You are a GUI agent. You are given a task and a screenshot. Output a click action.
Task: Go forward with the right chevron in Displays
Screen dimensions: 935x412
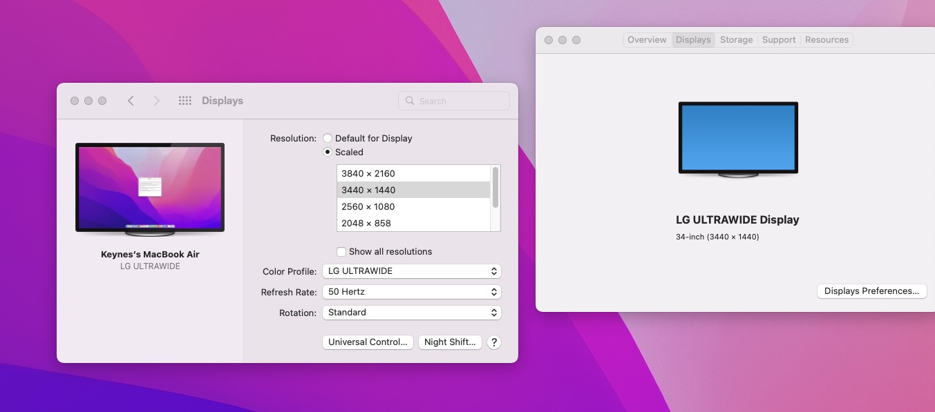click(x=156, y=101)
